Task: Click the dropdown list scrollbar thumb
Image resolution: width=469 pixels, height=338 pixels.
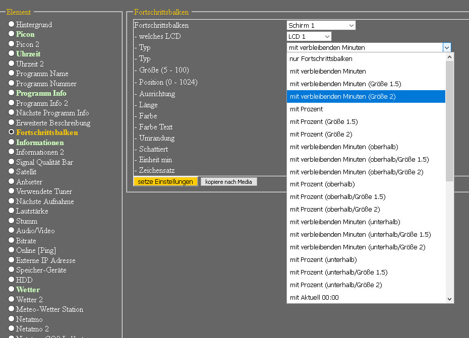Action: (449, 121)
